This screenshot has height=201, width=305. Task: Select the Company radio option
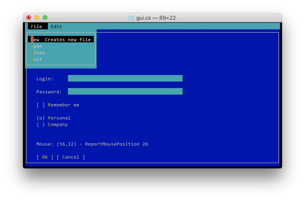point(52,125)
